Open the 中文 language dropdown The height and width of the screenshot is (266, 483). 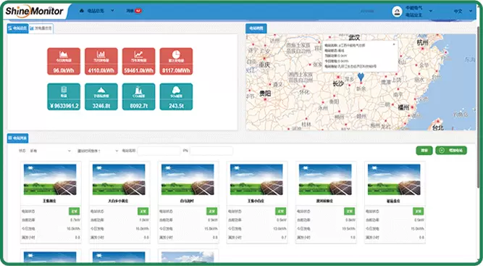[463, 11]
